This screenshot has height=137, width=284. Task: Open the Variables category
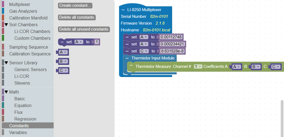point(18,132)
